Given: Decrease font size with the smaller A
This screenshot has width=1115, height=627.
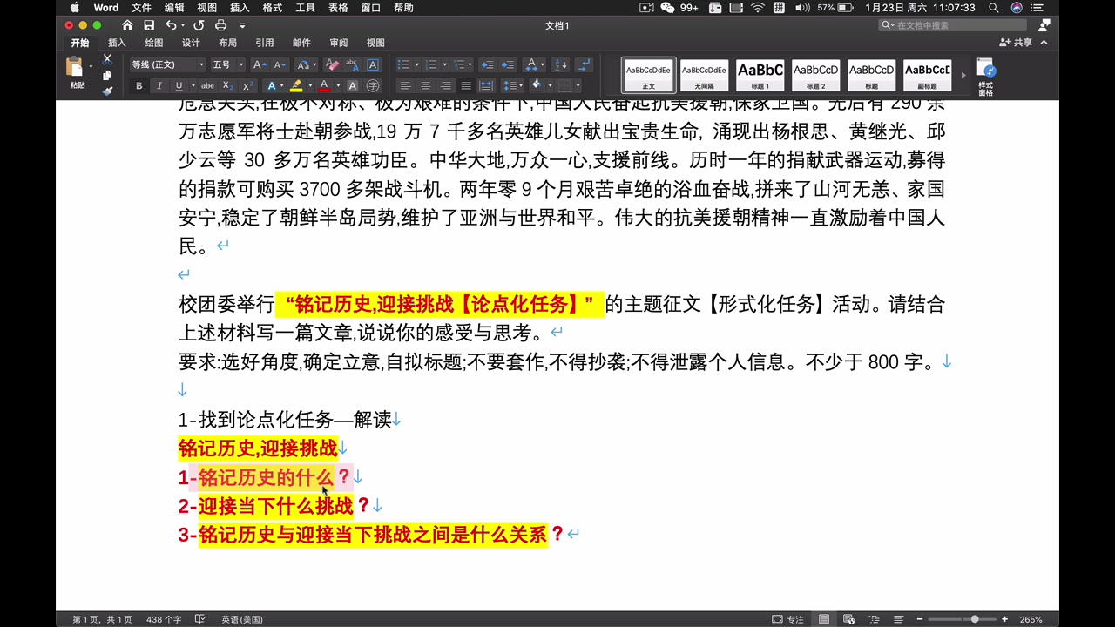Looking at the screenshot, I should tap(279, 64).
